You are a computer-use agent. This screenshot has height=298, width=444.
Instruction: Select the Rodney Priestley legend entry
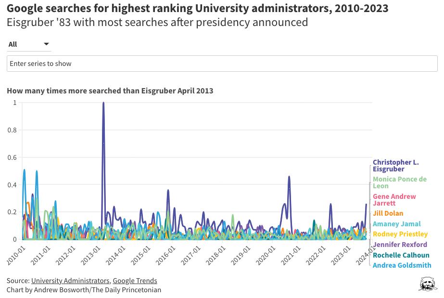pos(400,234)
